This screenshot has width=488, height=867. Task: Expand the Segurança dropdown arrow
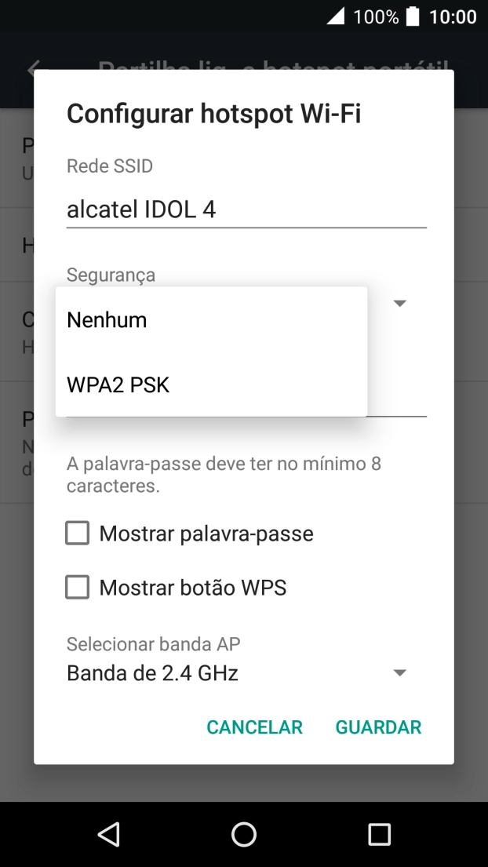(x=400, y=303)
